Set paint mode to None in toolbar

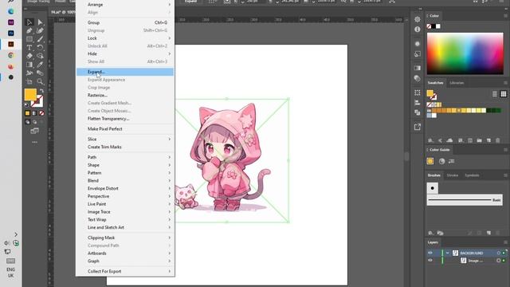[x=41, y=113]
